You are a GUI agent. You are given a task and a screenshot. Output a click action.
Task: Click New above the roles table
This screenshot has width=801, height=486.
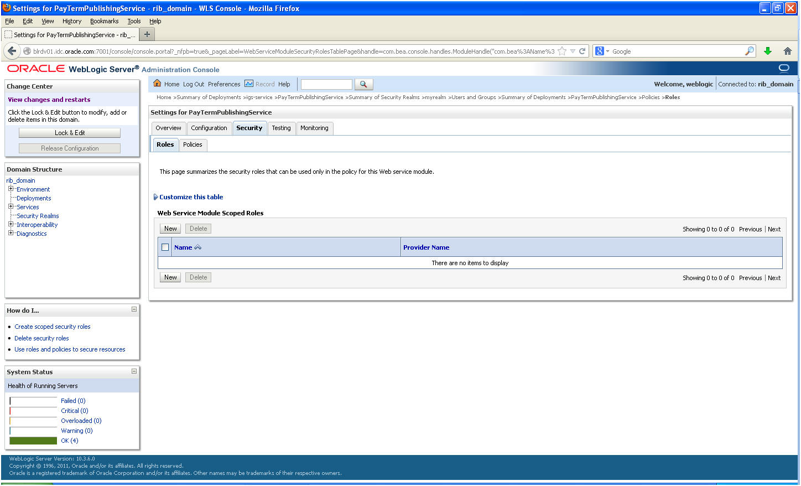point(170,229)
